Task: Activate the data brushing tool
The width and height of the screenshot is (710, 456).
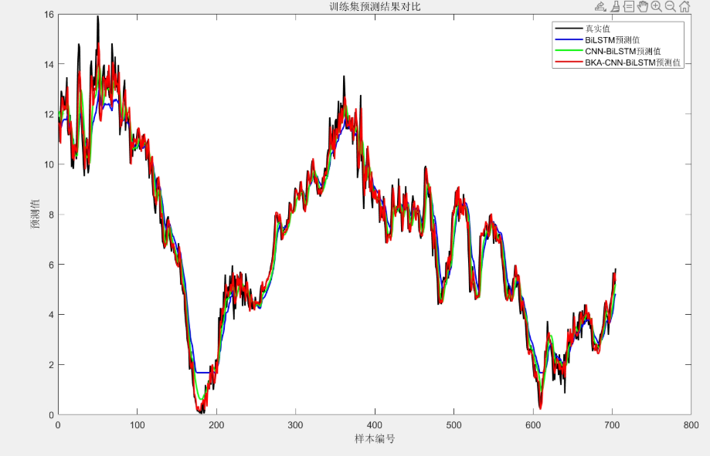Action: [615, 6]
